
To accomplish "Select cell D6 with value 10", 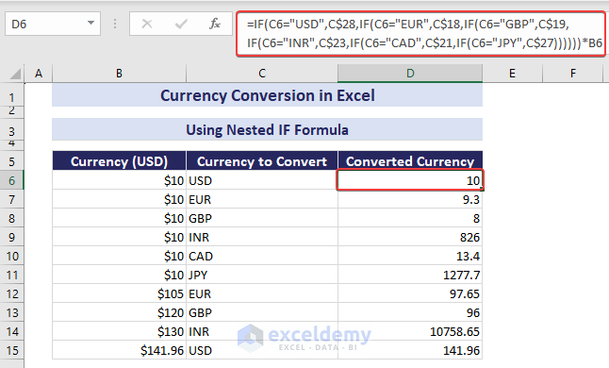I will [410, 180].
